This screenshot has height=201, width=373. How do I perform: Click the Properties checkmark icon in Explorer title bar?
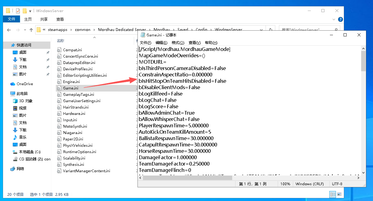coord(18,11)
